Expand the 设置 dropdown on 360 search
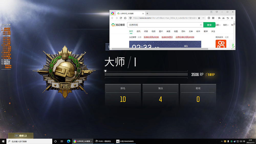Screen dimensions: 256x144 pyautogui.click(x=218, y=25)
